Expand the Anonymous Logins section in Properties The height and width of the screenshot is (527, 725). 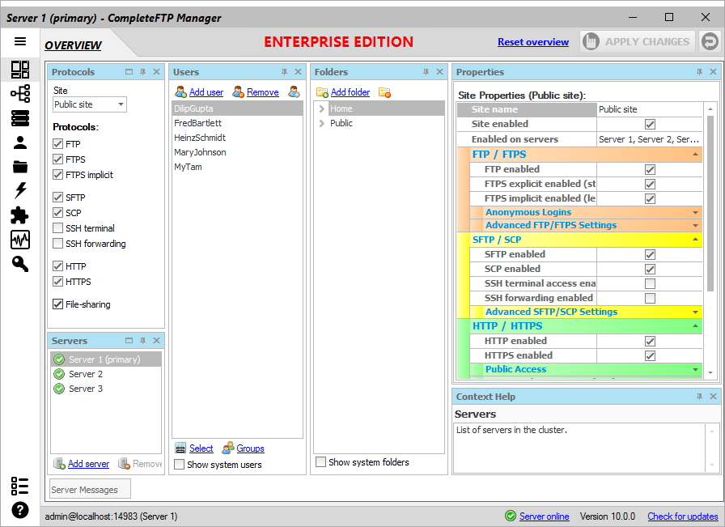694,211
